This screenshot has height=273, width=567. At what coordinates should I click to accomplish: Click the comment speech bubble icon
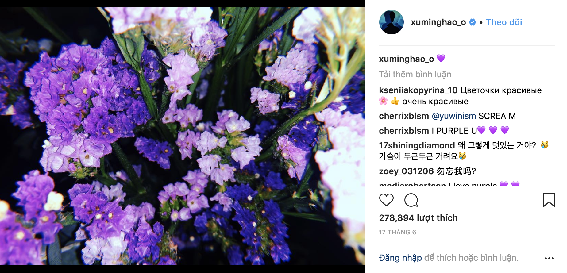(x=411, y=200)
